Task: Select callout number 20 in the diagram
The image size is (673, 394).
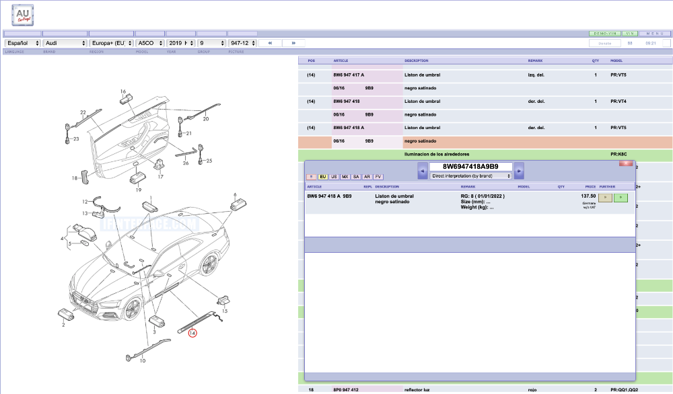Action: [x=206, y=119]
